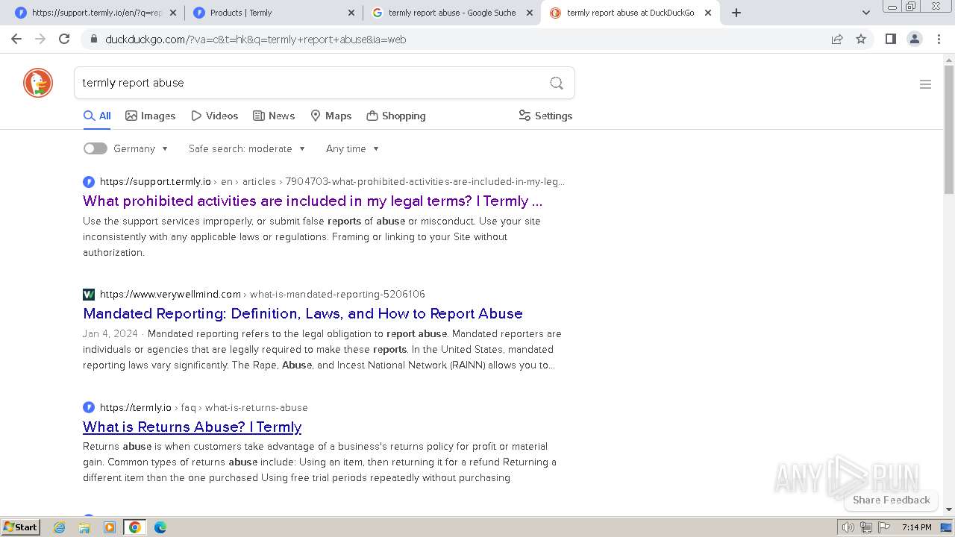Open the browser side panel icon
Image resolution: width=955 pixels, height=537 pixels.
click(890, 39)
